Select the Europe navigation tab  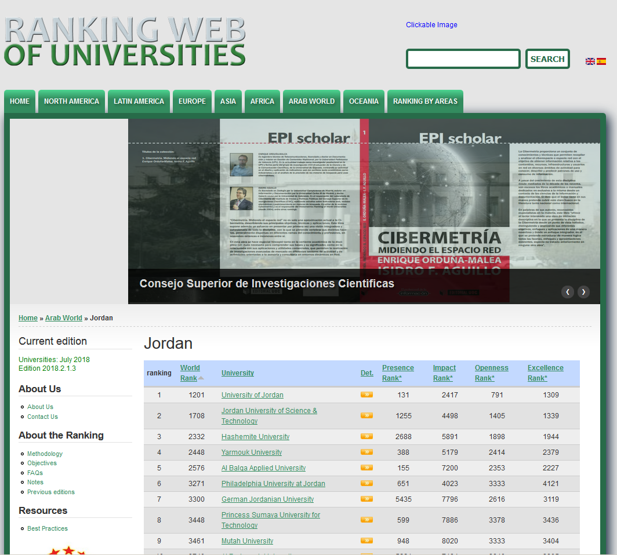click(192, 101)
